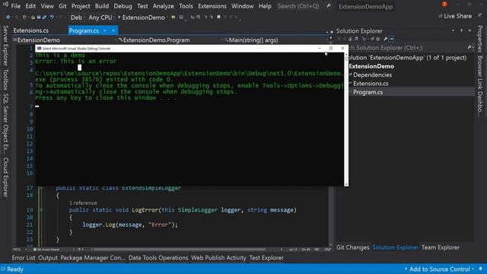
Task: Click the notifications bell in status bar
Action: (481, 269)
